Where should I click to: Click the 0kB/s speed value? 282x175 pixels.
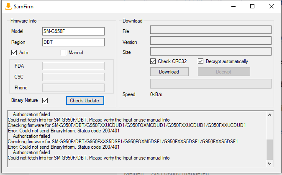coord(156,94)
